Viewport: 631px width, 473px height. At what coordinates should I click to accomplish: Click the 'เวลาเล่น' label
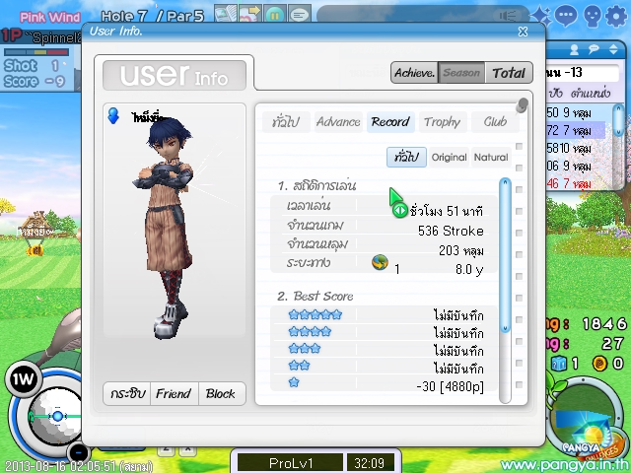[x=309, y=205]
